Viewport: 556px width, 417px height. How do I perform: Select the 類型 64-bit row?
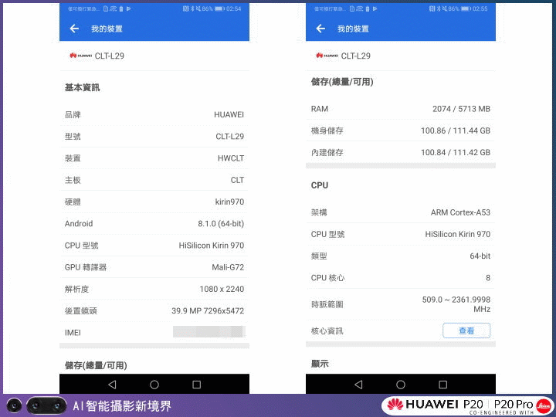[401, 256]
